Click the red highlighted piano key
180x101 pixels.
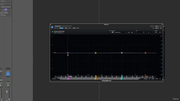146,76
